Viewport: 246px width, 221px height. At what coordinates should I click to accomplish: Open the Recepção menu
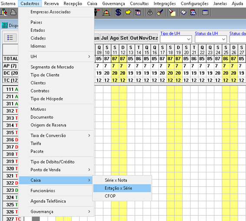point(73,3)
